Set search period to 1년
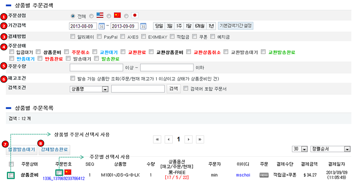 click(211, 26)
